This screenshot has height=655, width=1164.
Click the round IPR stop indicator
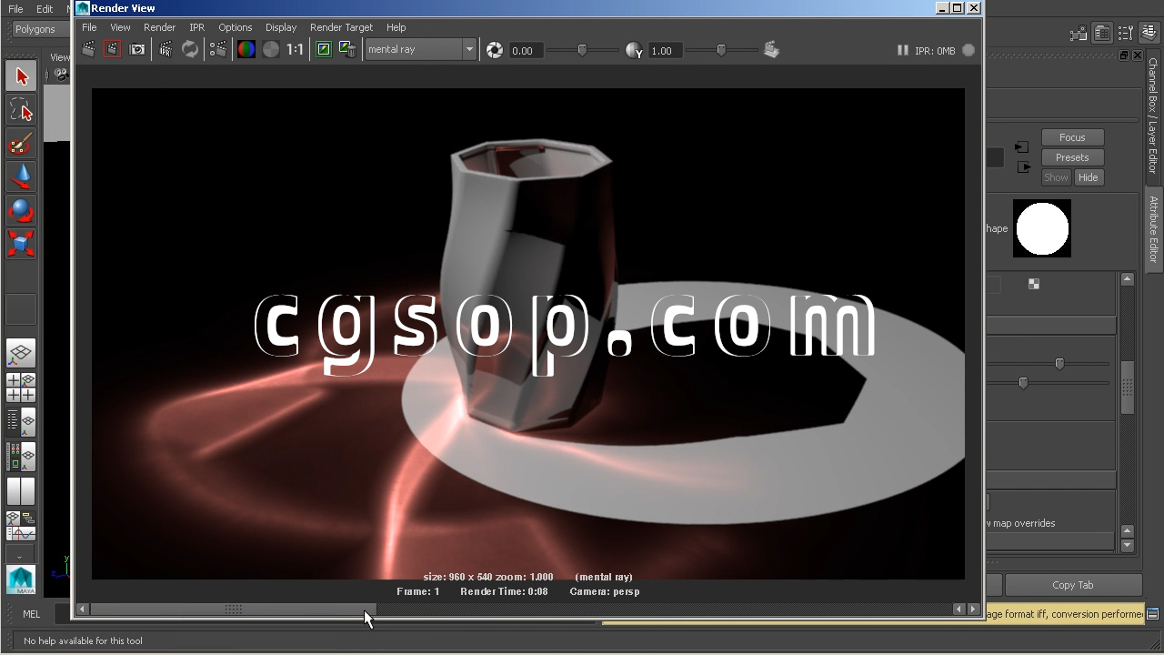click(x=968, y=51)
